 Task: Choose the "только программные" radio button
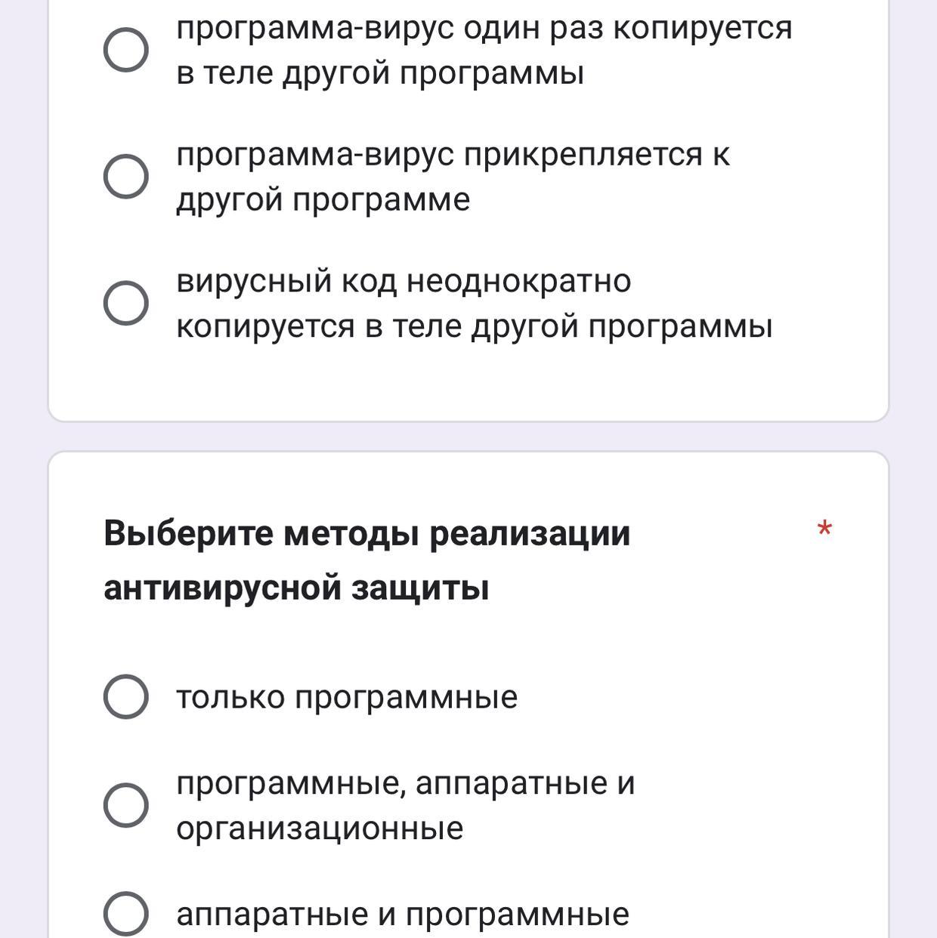[x=125, y=696]
